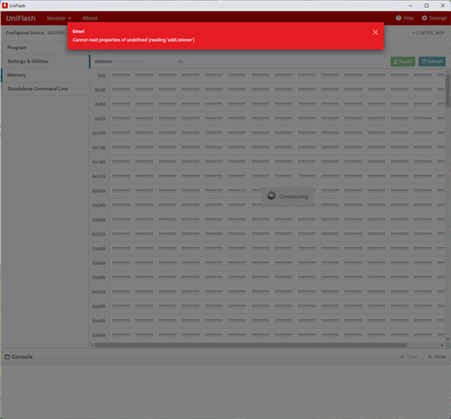This screenshot has height=419, width=451.
Task: Click the Refresh memory button
Action: point(432,61)
